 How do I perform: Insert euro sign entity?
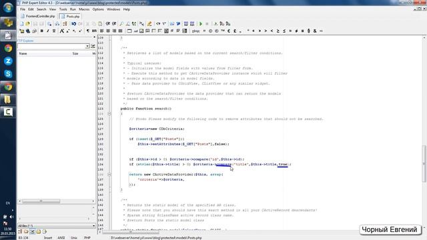pos(229,31)
